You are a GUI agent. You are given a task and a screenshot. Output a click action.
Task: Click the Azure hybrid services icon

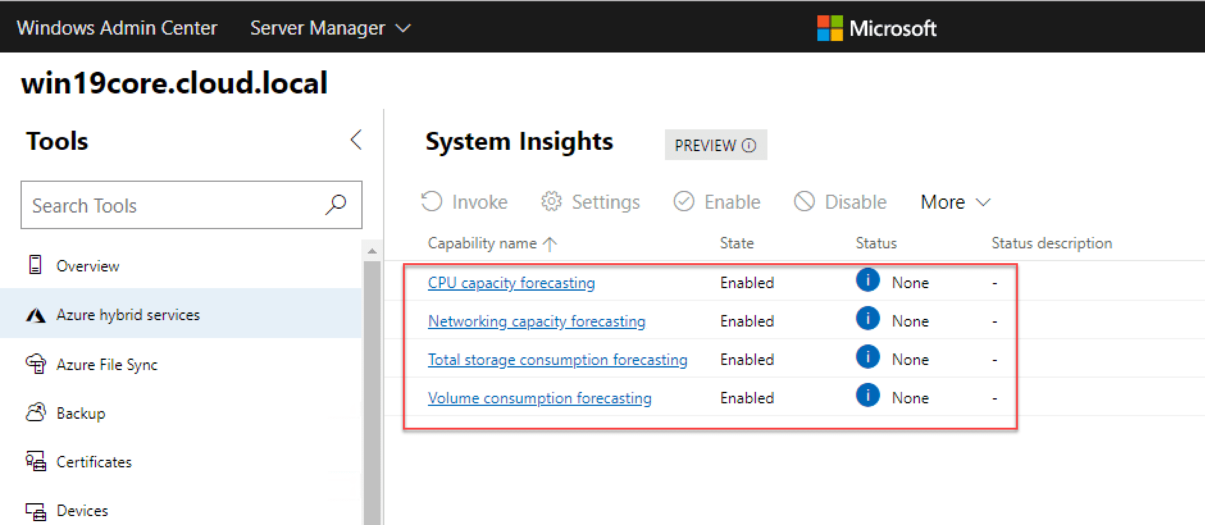coord(36,315)
